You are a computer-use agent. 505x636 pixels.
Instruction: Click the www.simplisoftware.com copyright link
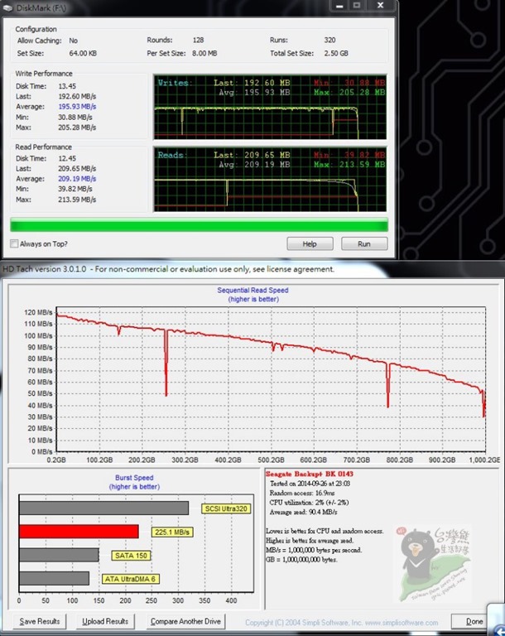(x=402, y=623)
